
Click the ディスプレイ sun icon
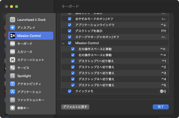point(13,28)
